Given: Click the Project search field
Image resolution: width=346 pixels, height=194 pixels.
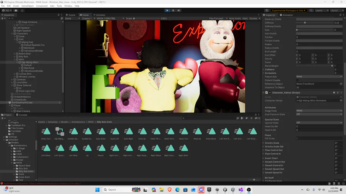Looking at the screenshot, I should pos(208,118).
